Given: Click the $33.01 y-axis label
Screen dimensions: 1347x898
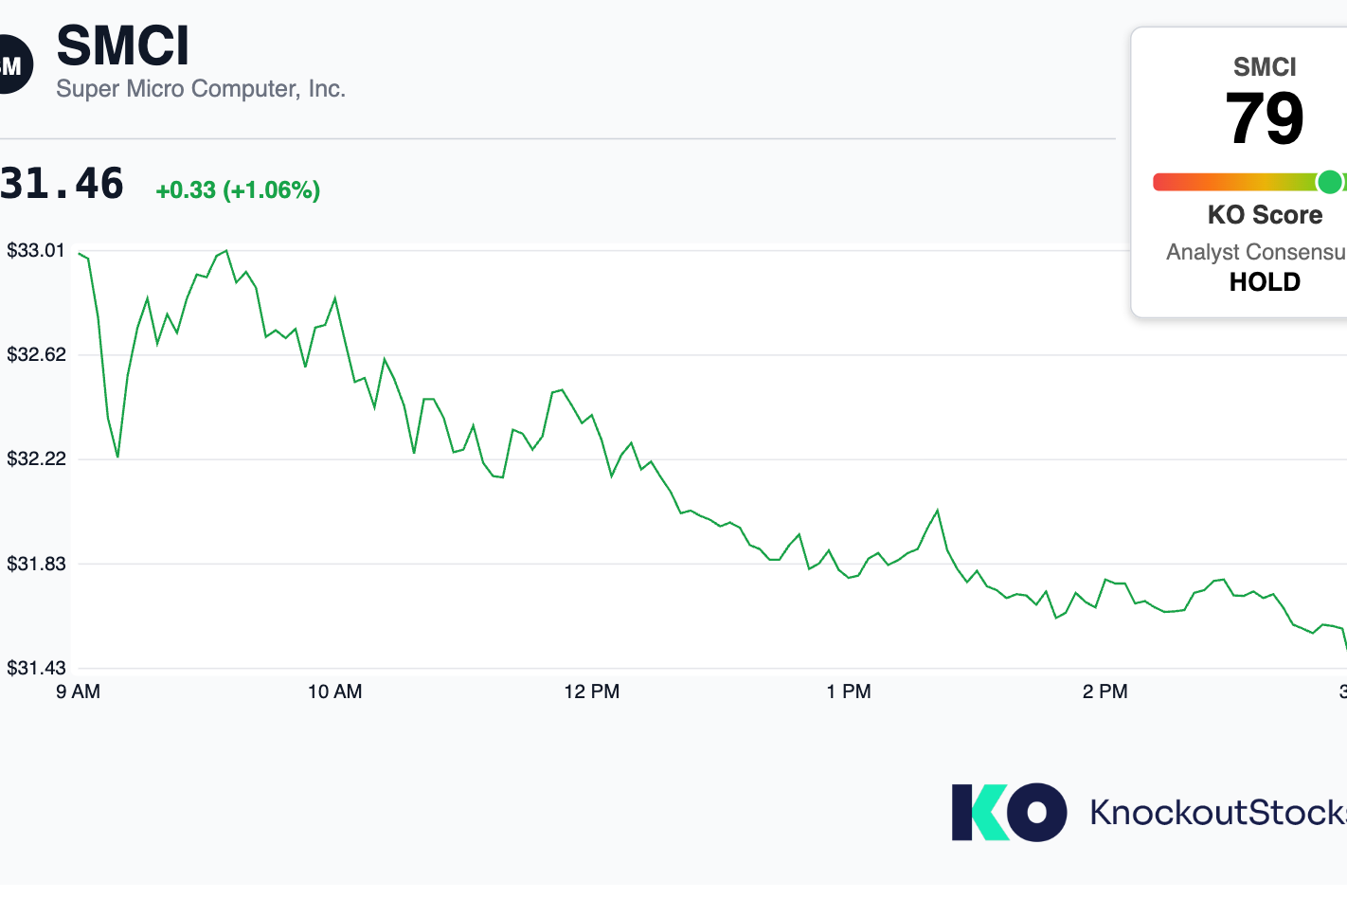Looking at the screenshot, I should [36, 250].
